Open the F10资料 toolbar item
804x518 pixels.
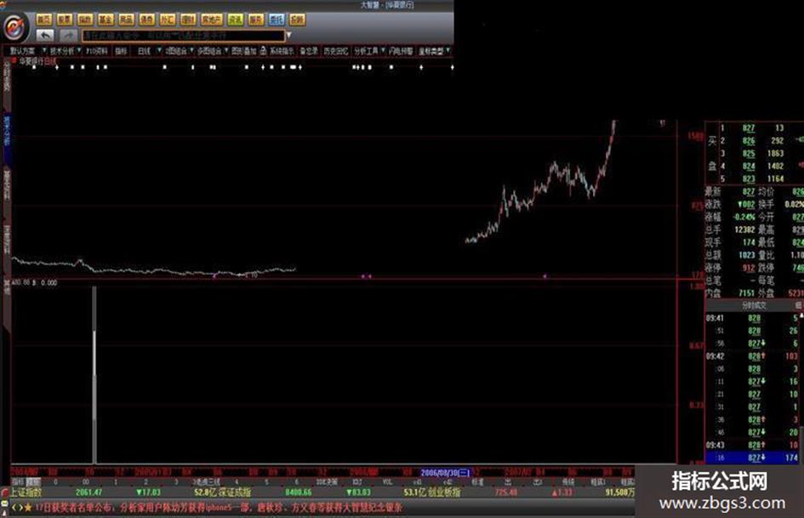97,51
